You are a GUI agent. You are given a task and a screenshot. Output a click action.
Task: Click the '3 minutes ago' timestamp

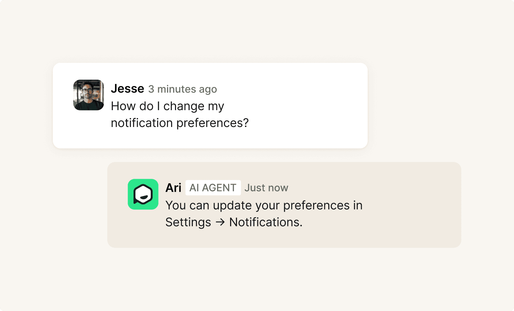click(182, 89)
